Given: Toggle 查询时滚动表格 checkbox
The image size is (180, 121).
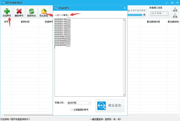Looking at the screenshot, I should [x=129, y=11].
